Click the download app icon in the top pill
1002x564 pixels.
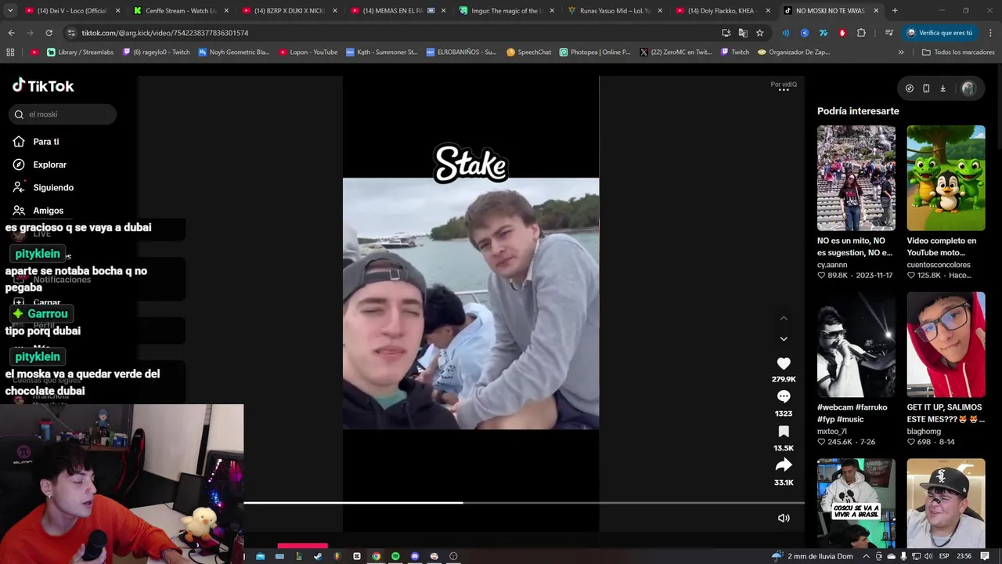click(943, 89)
